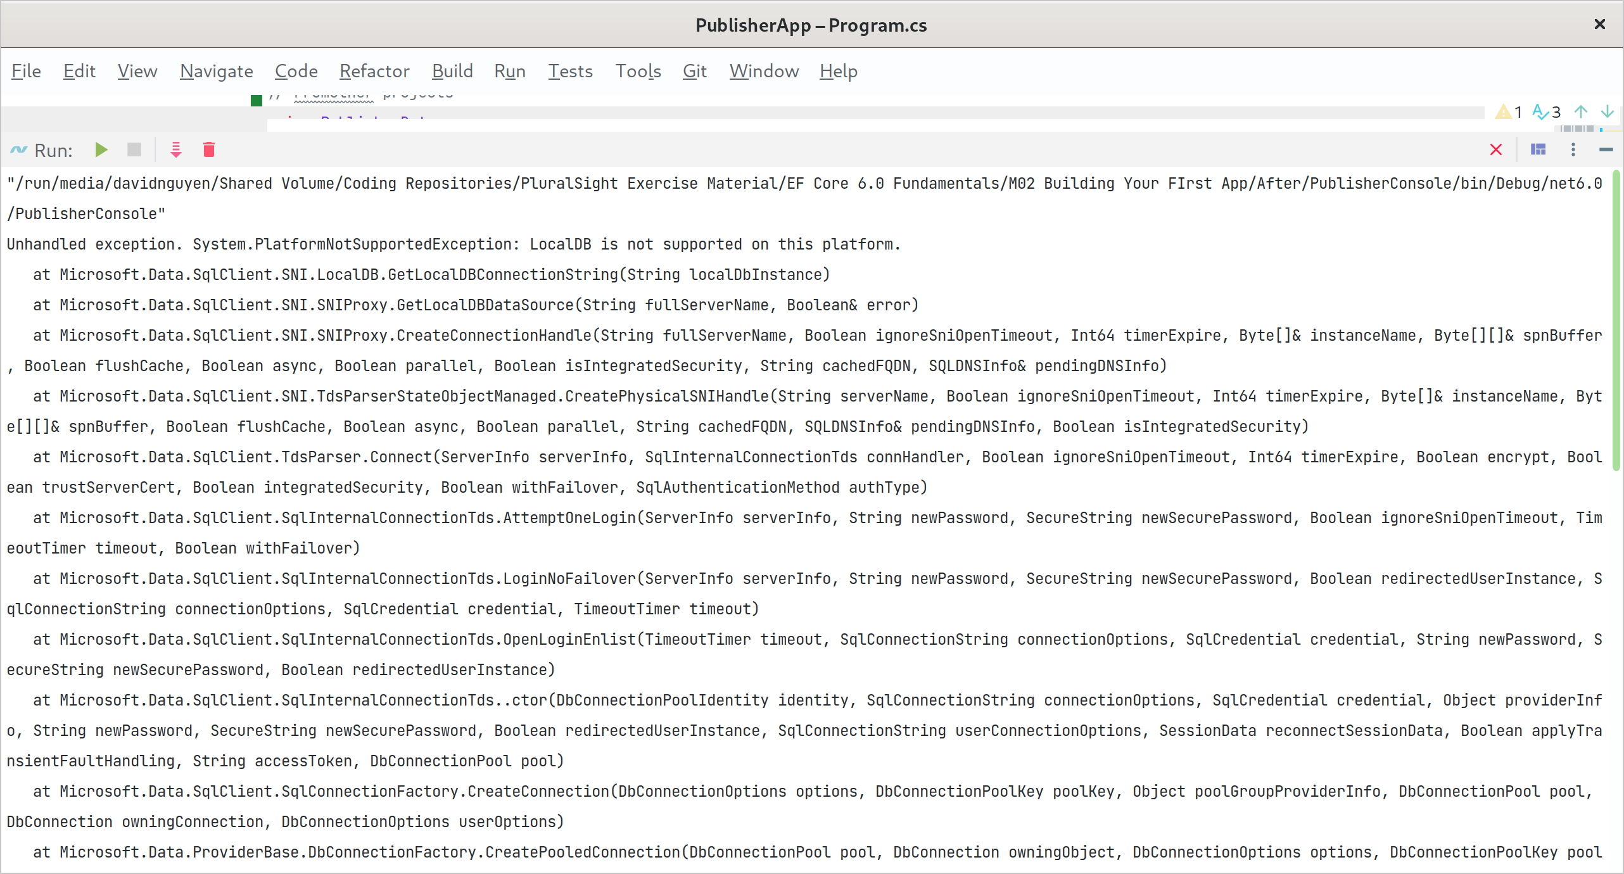Image resolution: width=1624 pixels, height=874 pixels.
Task: Click the warning triangle inspection indicator
Action: click(1504, 112)
